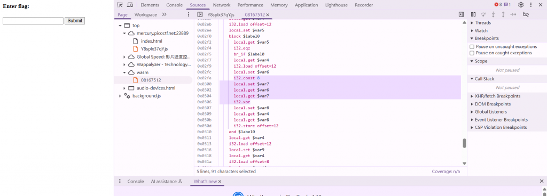Open the Performance tab

tap(251, 5)
